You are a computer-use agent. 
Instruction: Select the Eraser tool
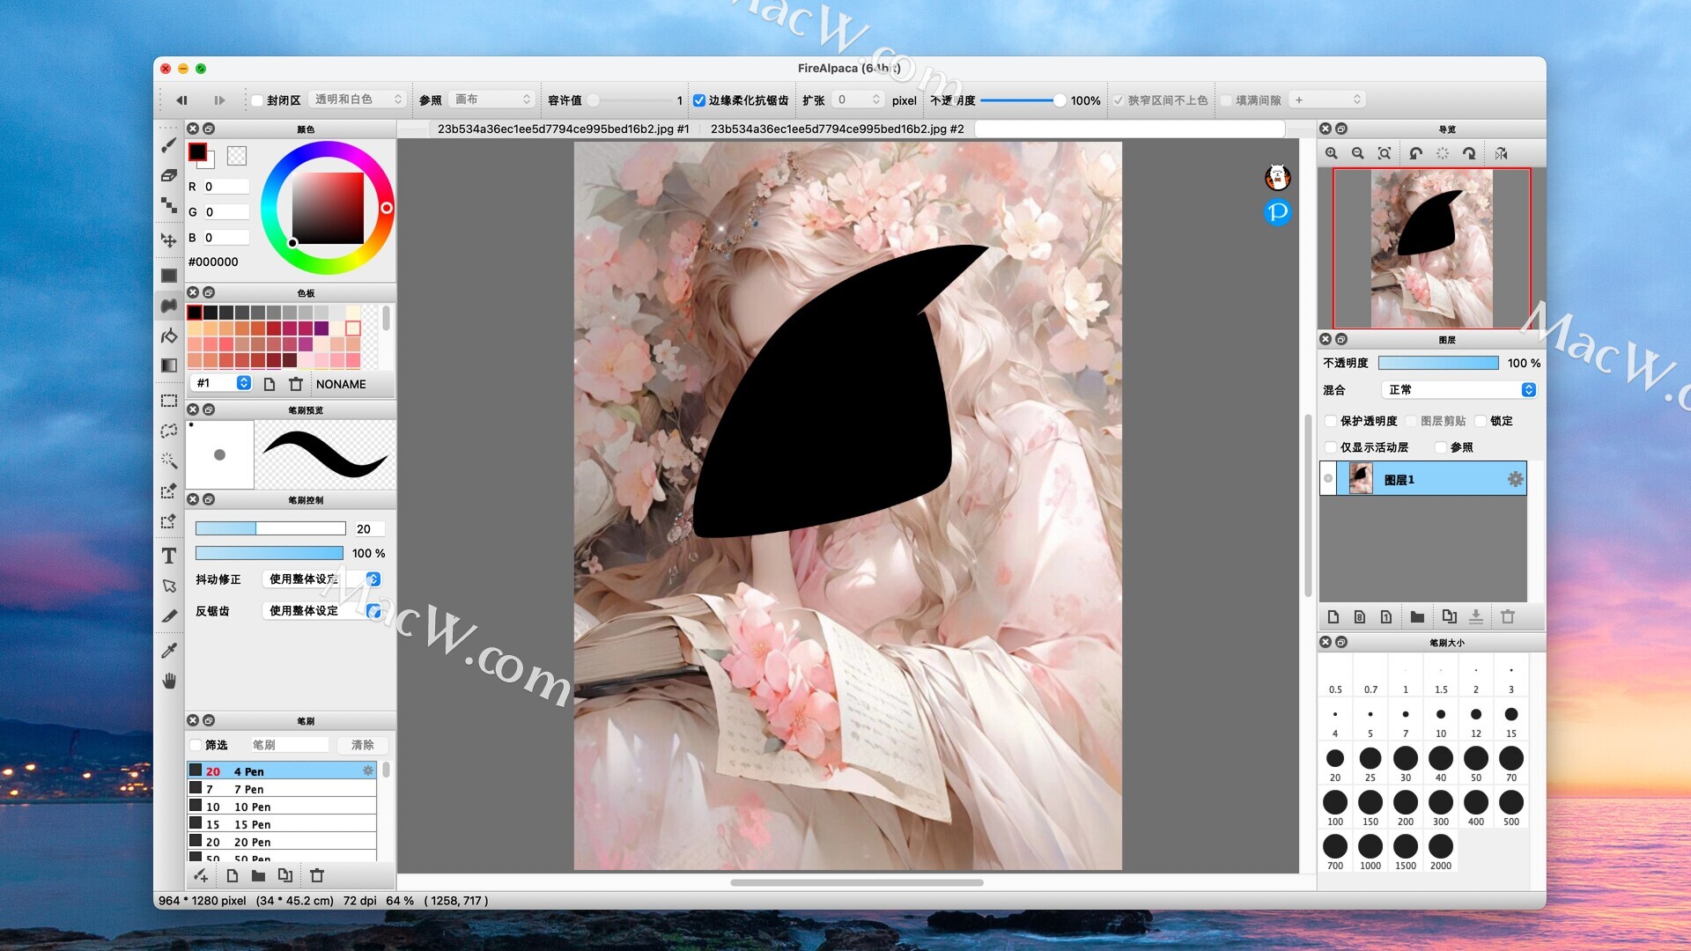[169, 175]
